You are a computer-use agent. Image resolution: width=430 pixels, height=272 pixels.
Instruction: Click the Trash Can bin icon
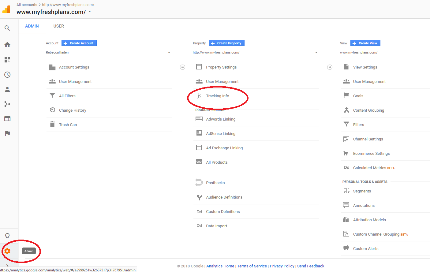tap(52, 125)
